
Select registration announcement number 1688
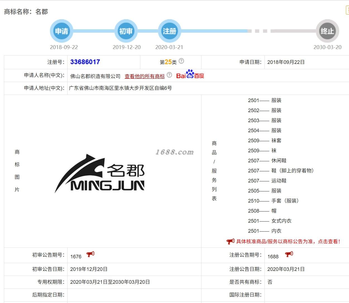(x=273, y=257)
